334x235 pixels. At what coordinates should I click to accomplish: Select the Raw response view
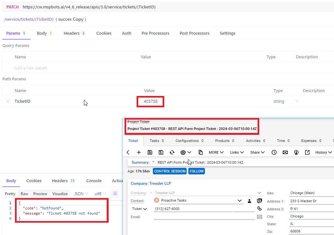click(x=24, y=194)
